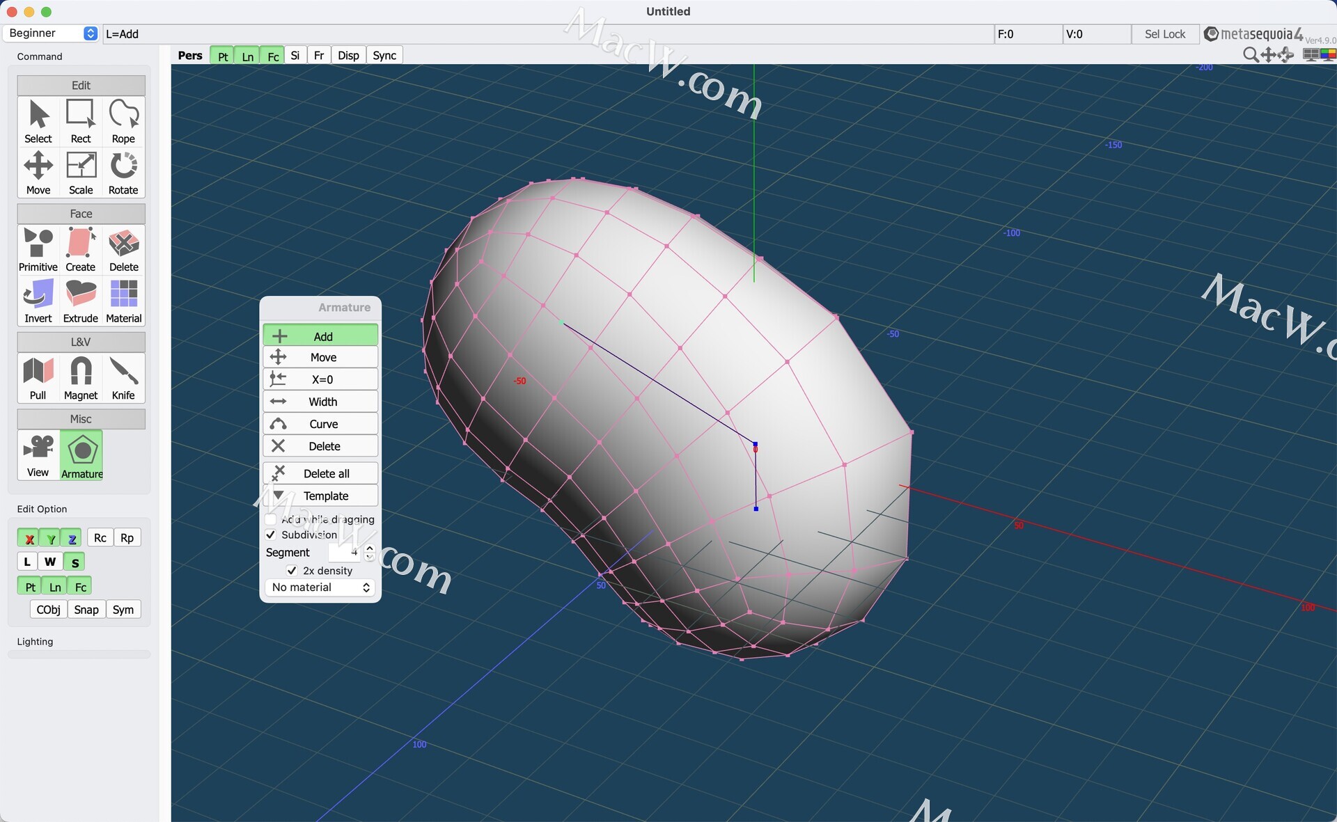Activate the Magnet tool
The width and height of the screenshot is (1337, 822).
[x=81, y=378]
